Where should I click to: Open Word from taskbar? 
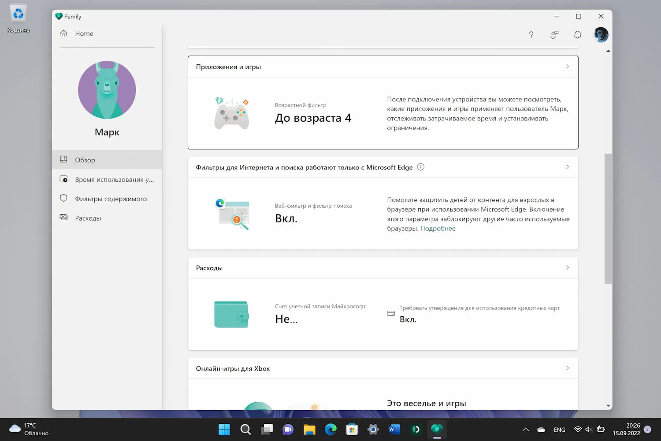point(394,429)
